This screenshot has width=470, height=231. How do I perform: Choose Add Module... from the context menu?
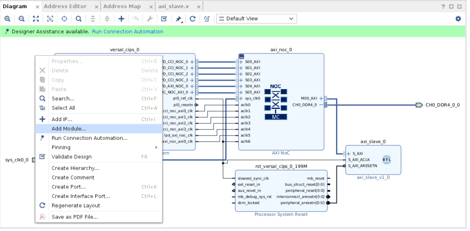(x=69, y=129)
